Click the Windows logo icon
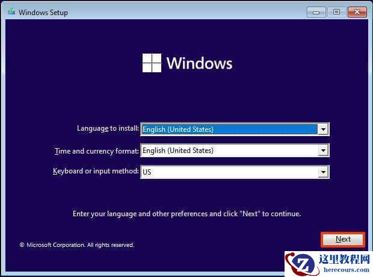Image resolution: width=373 pixels, height=277 pixels. tap(152, 63)
